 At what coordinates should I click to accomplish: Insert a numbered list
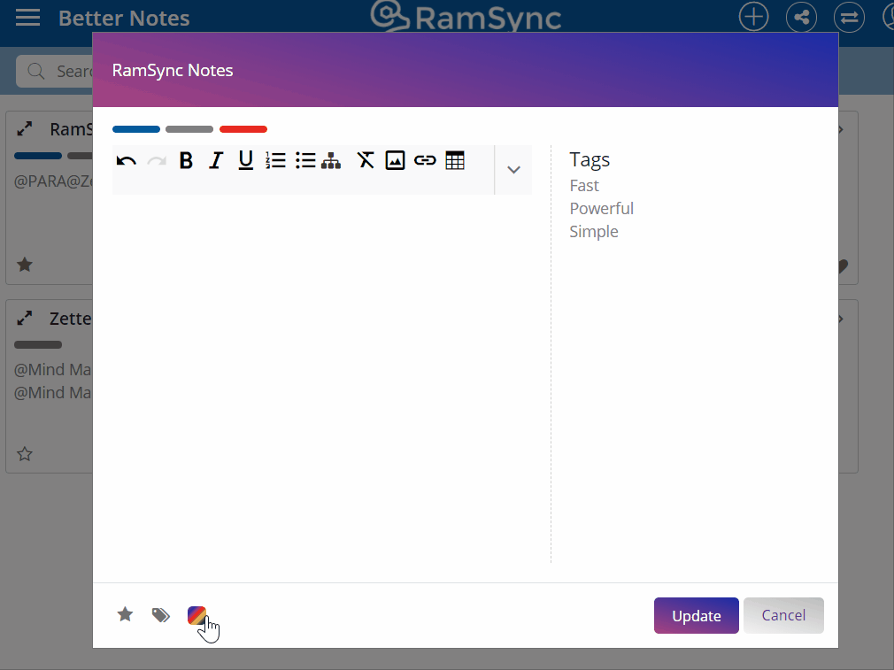[275, 161]
